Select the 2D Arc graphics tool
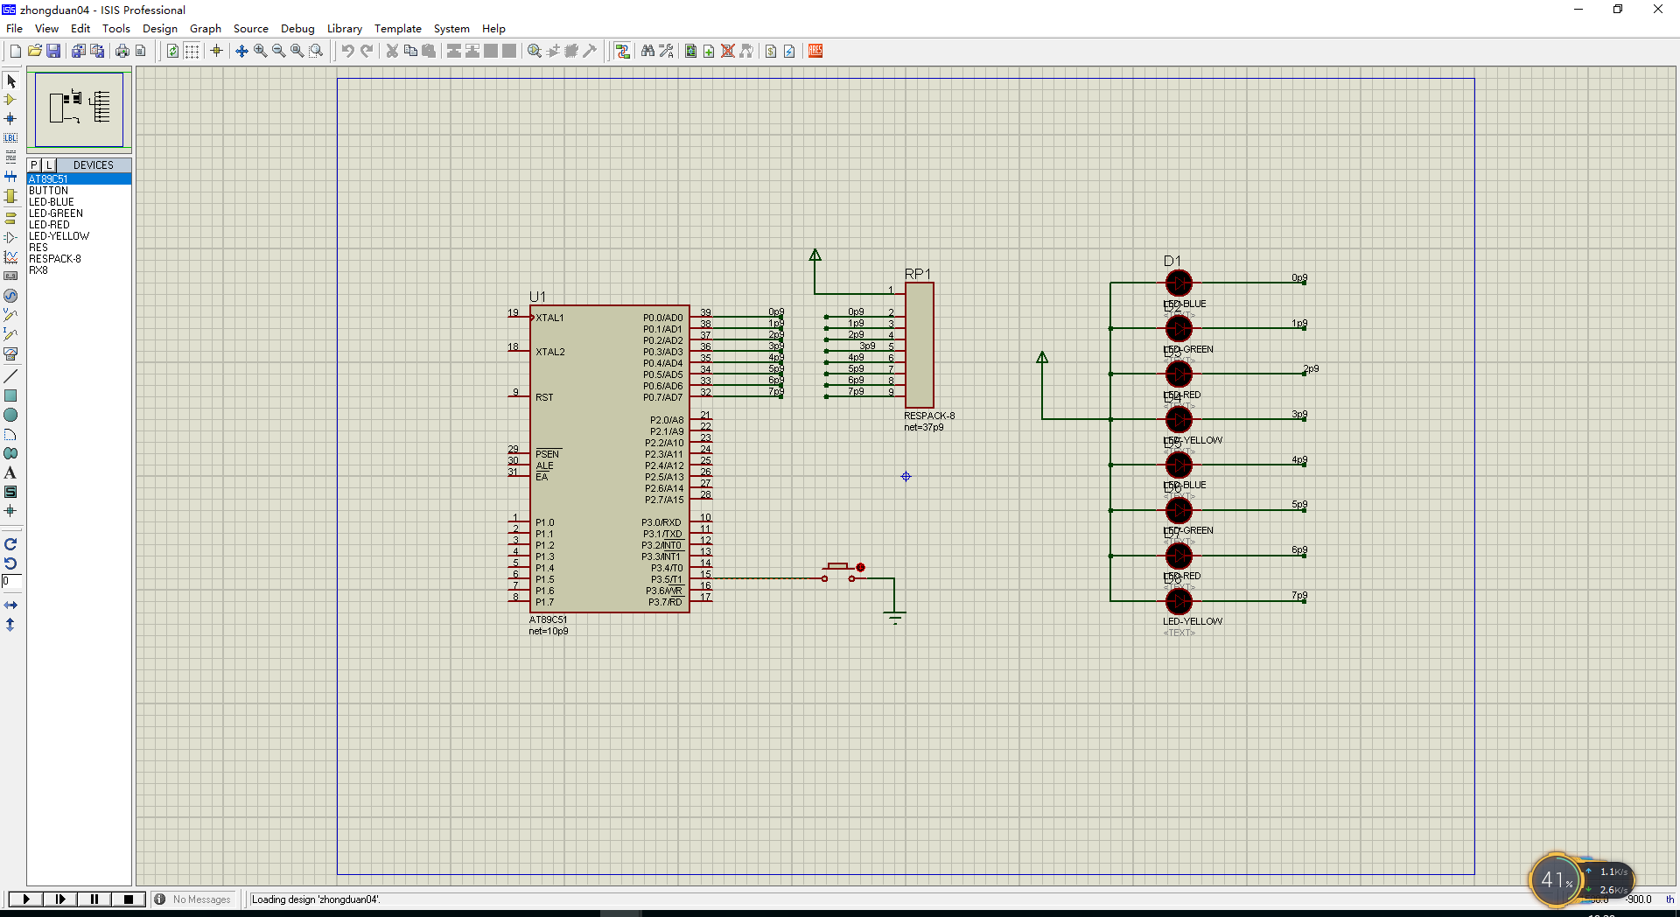The width and height of the screenshot is (1680, 917). [x=10, y=434]
